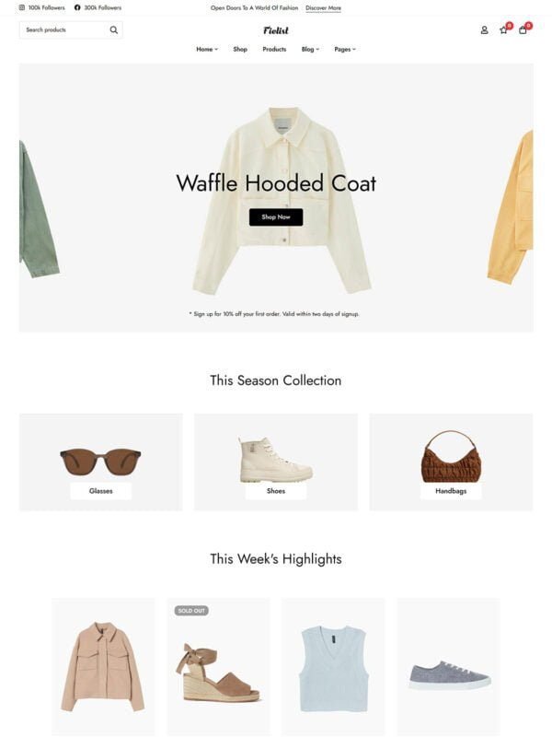Open the shopping bag cart icon
This screenshot has width=552, height=737.
click(x=523, y=30)
